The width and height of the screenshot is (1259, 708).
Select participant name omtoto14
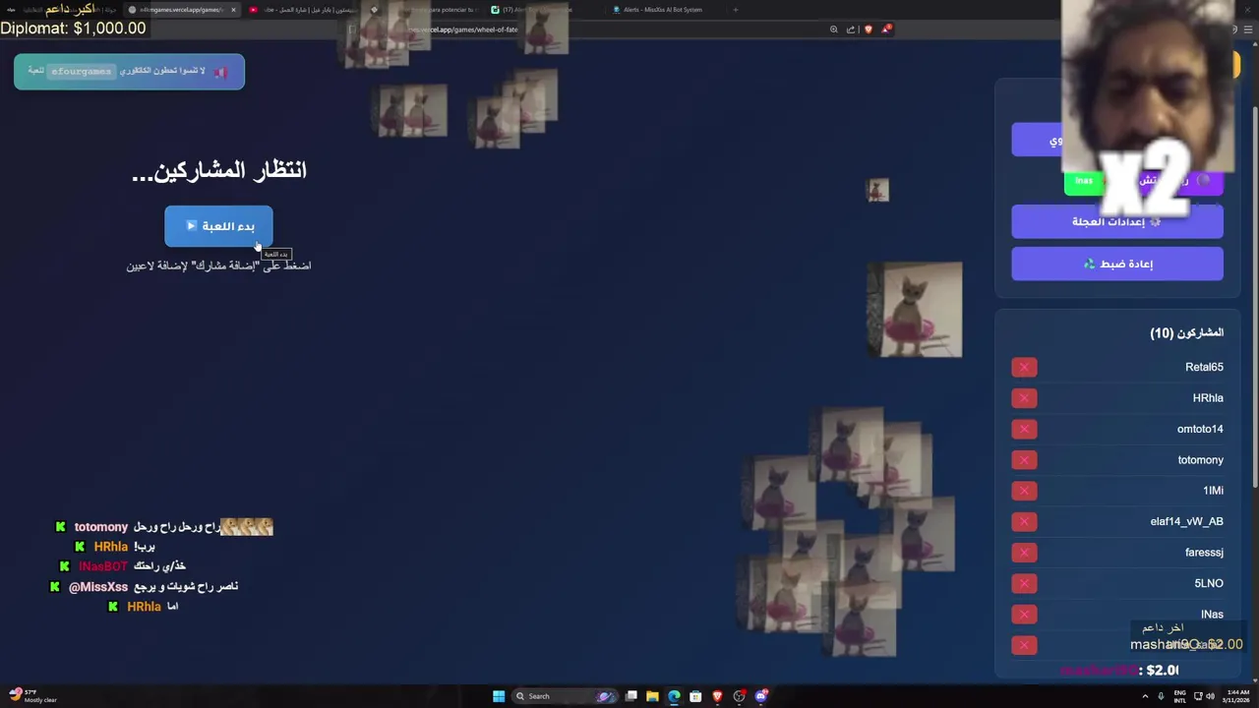tap(1200, 429)
